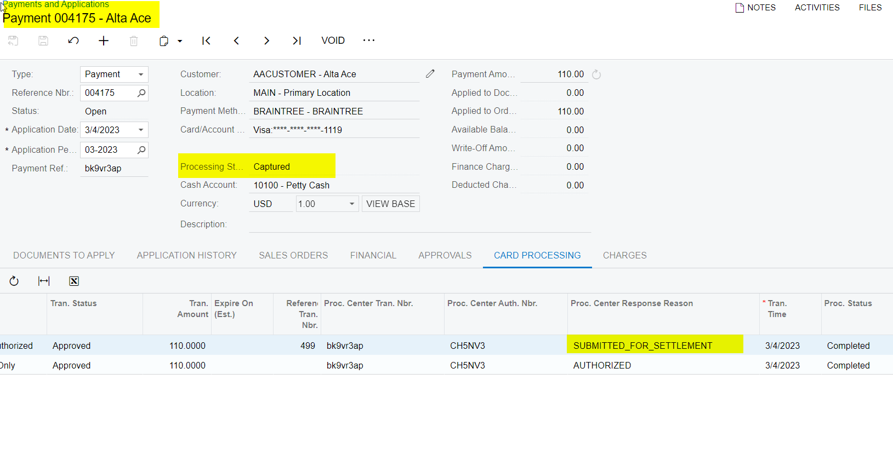Switch to DOCUMENTS TO APPLY tab

tap(64, 255)
